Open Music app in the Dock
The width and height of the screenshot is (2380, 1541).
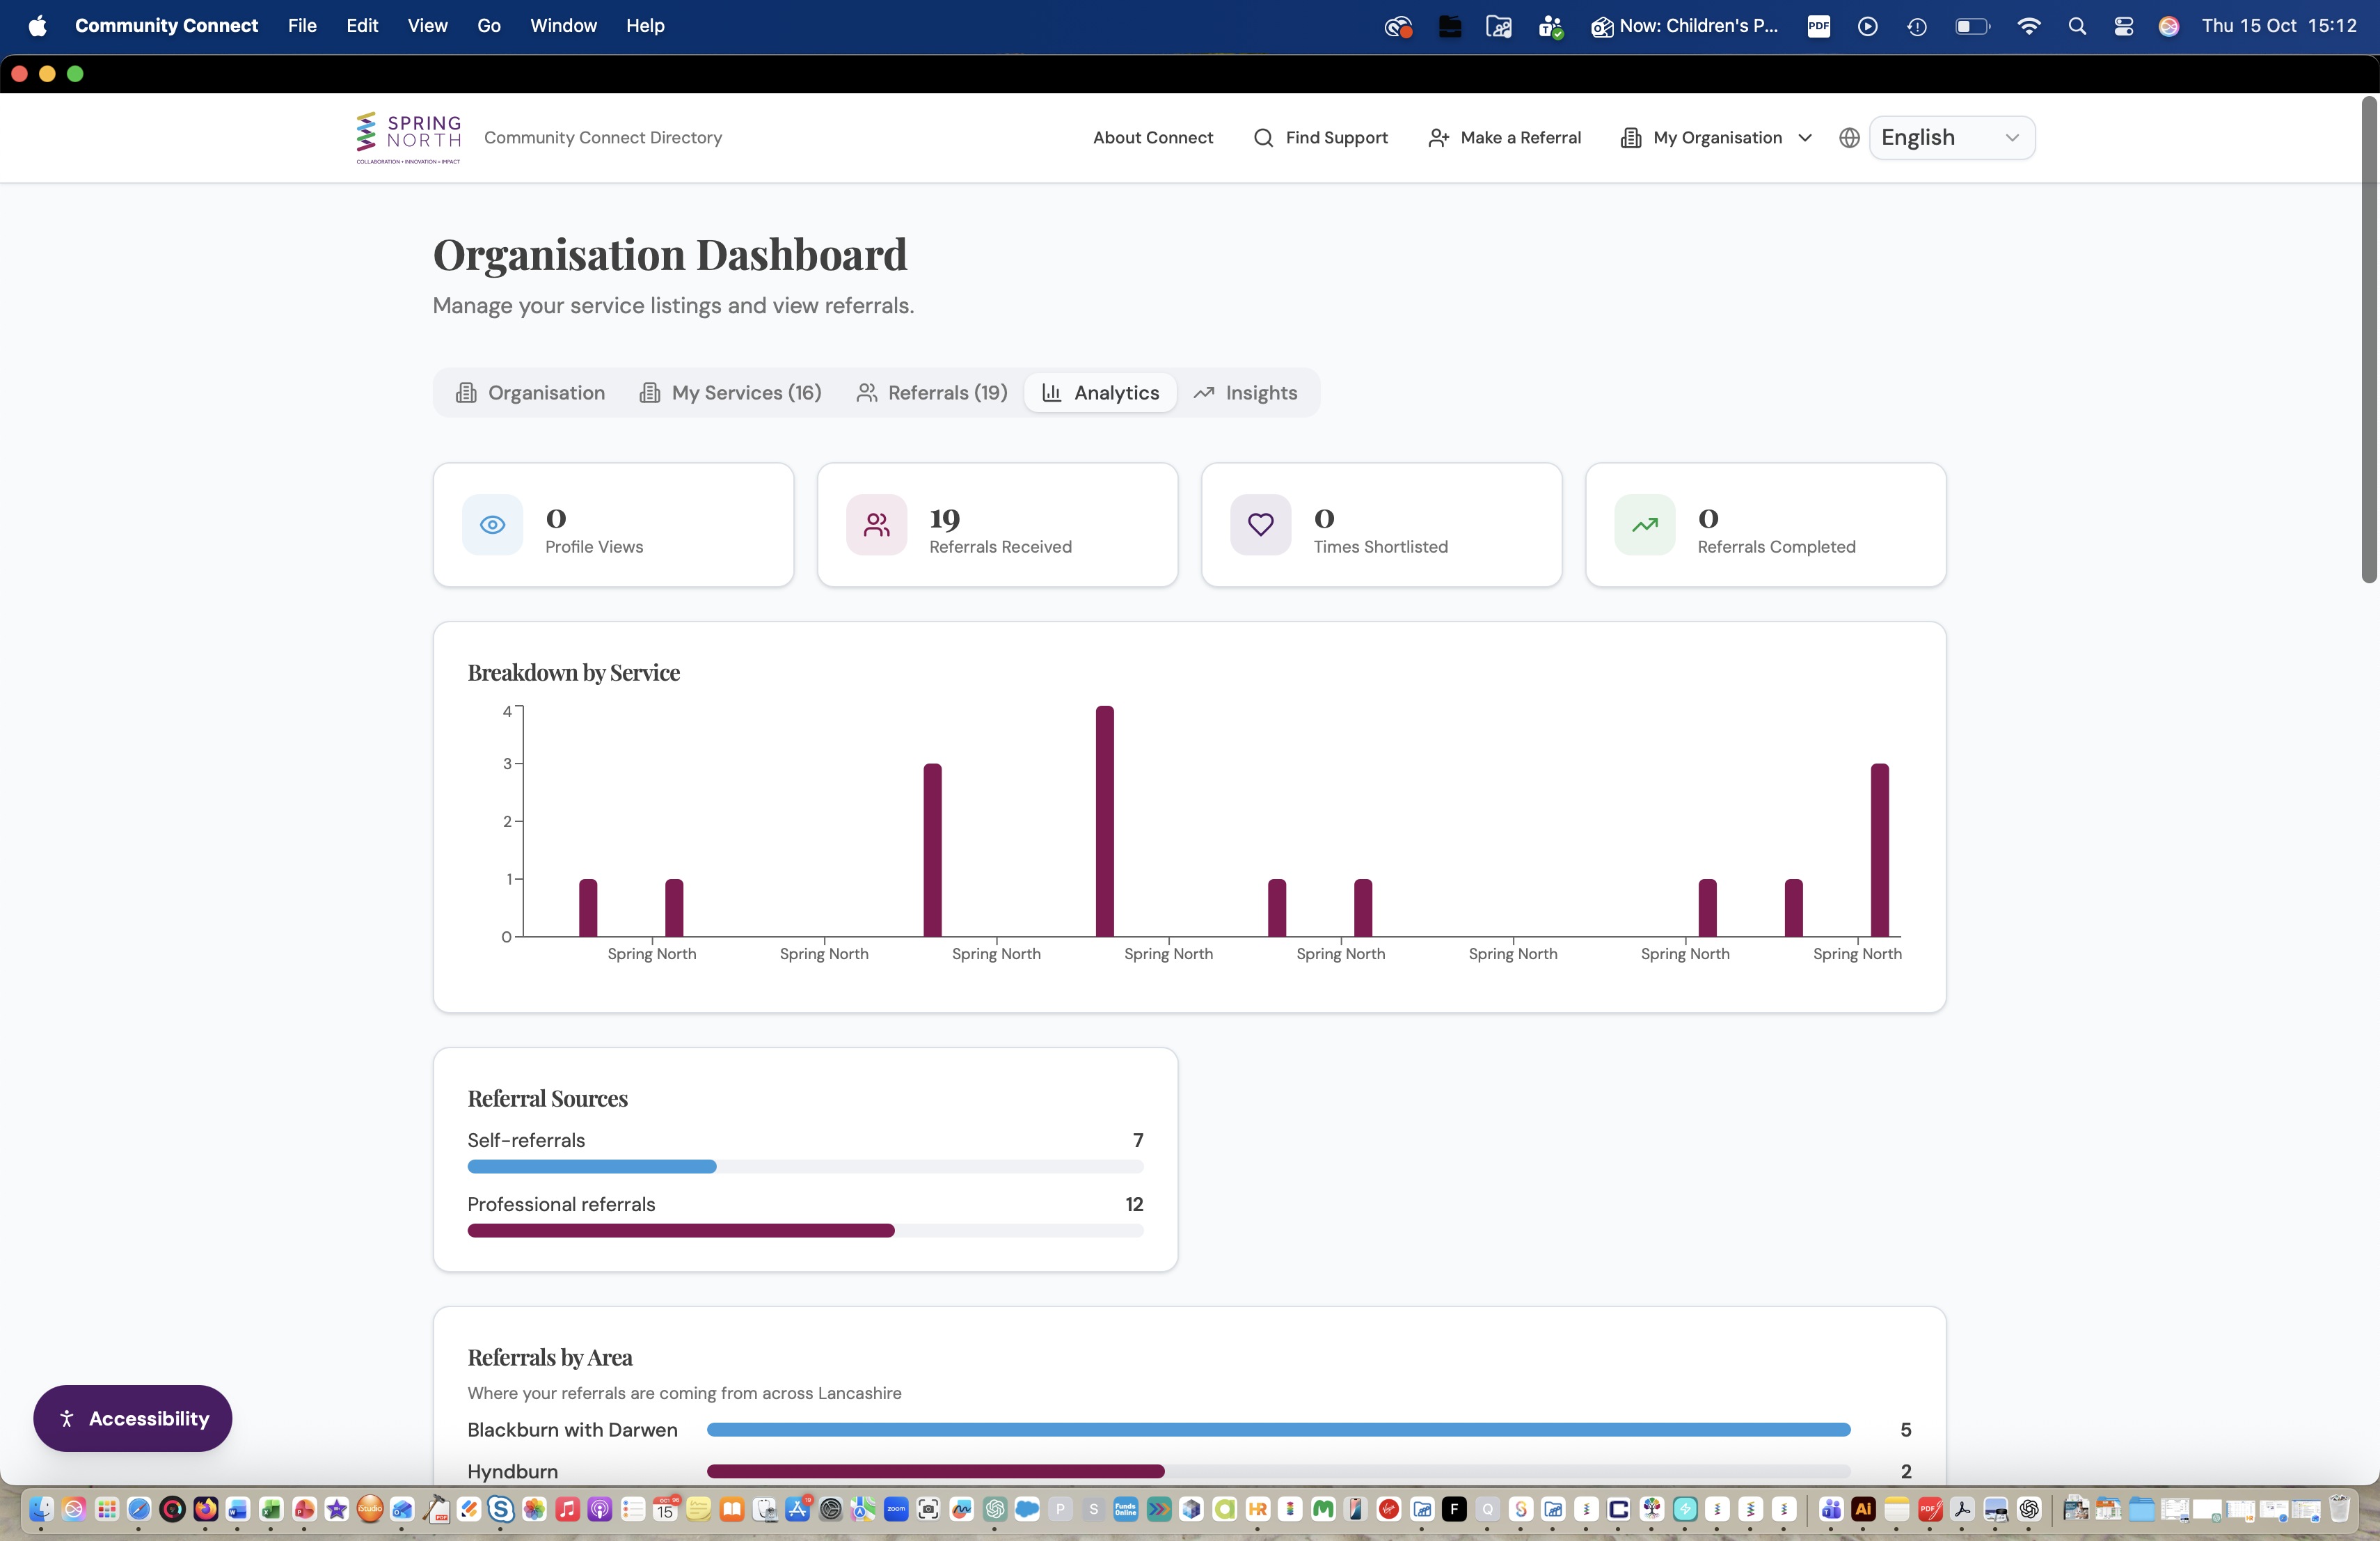click(567, 1509)
